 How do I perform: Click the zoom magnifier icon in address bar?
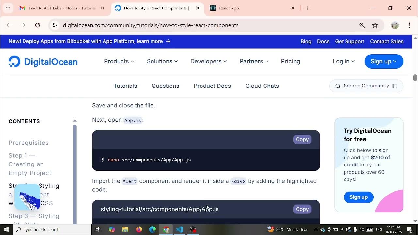(x=362, y=25)
